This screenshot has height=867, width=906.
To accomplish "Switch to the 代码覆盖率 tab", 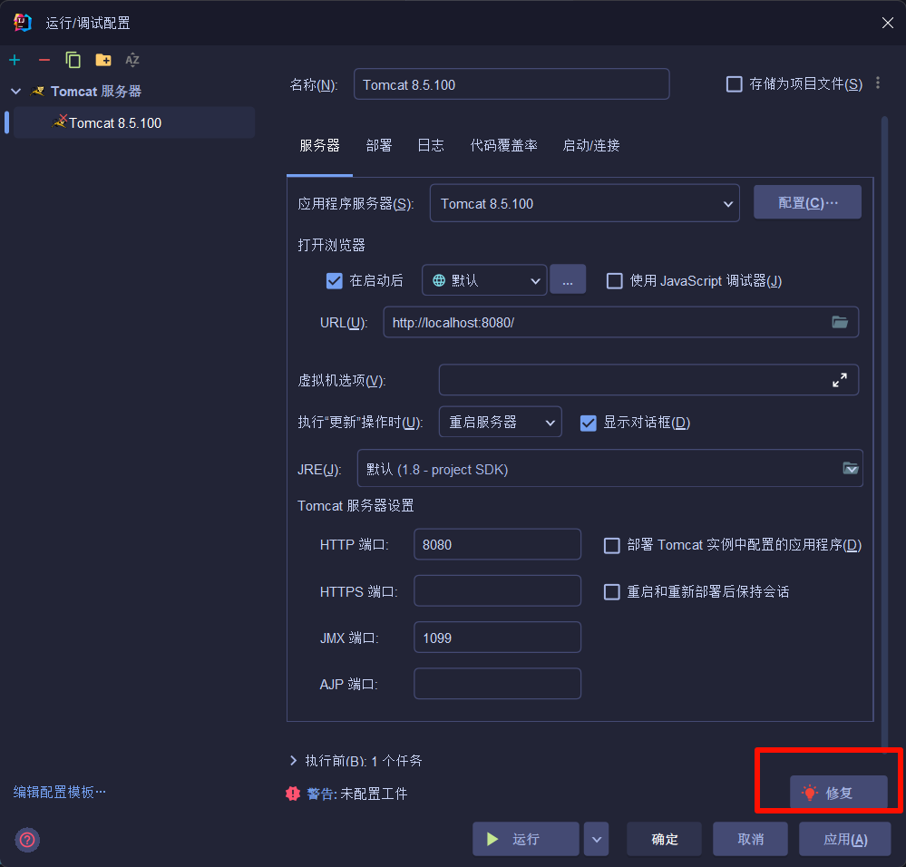I will pos(504,146).
